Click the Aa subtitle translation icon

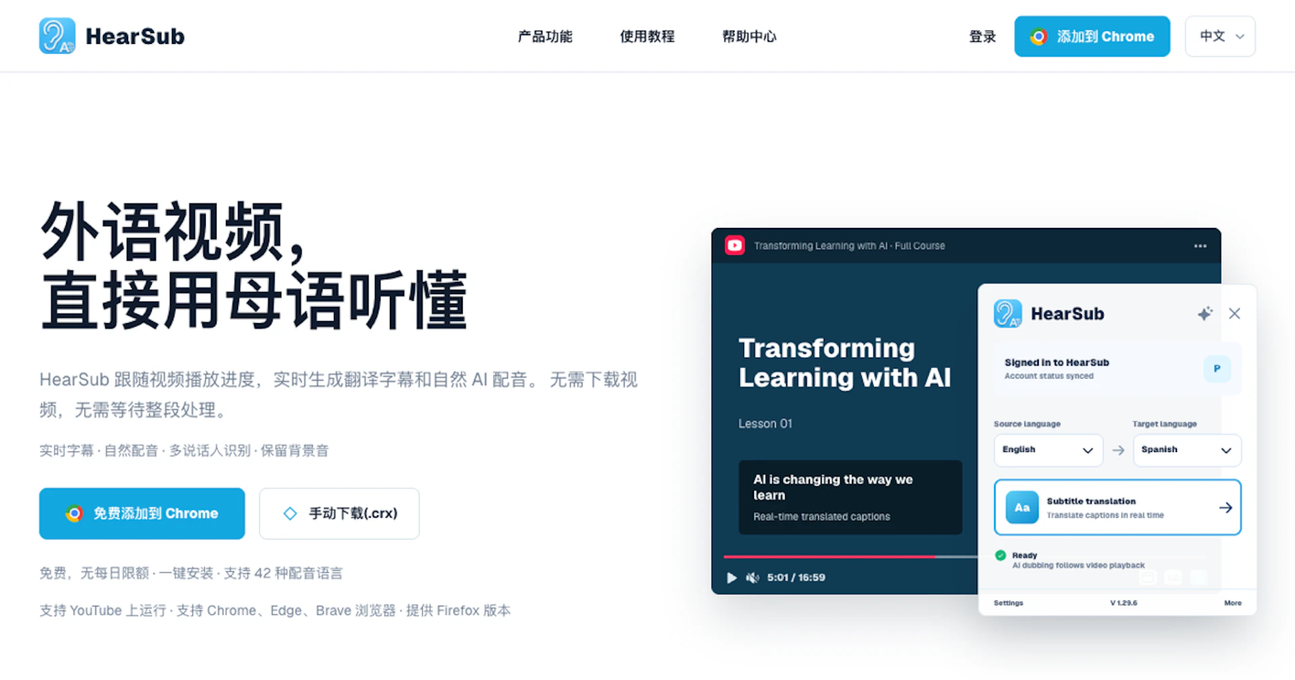(1022, 507)
